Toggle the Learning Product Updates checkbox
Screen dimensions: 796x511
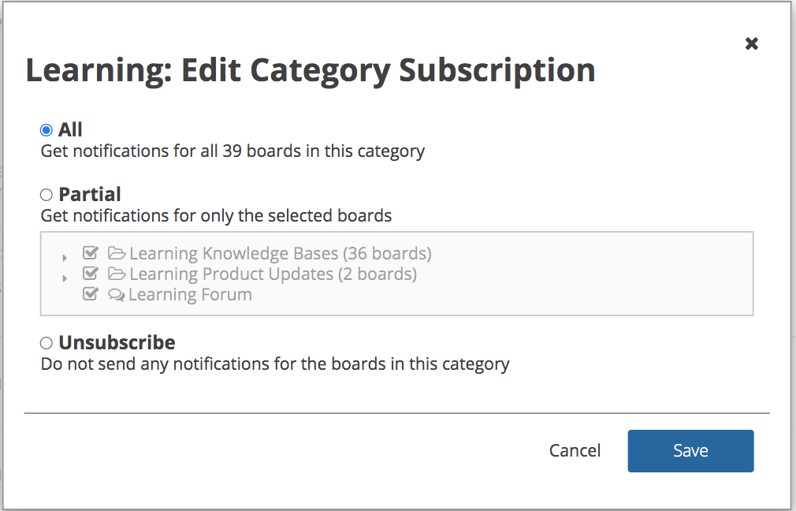(90, 273)
